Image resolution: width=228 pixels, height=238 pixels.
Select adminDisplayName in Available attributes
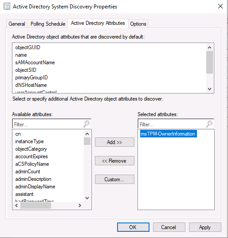click(x=35, y=187)
